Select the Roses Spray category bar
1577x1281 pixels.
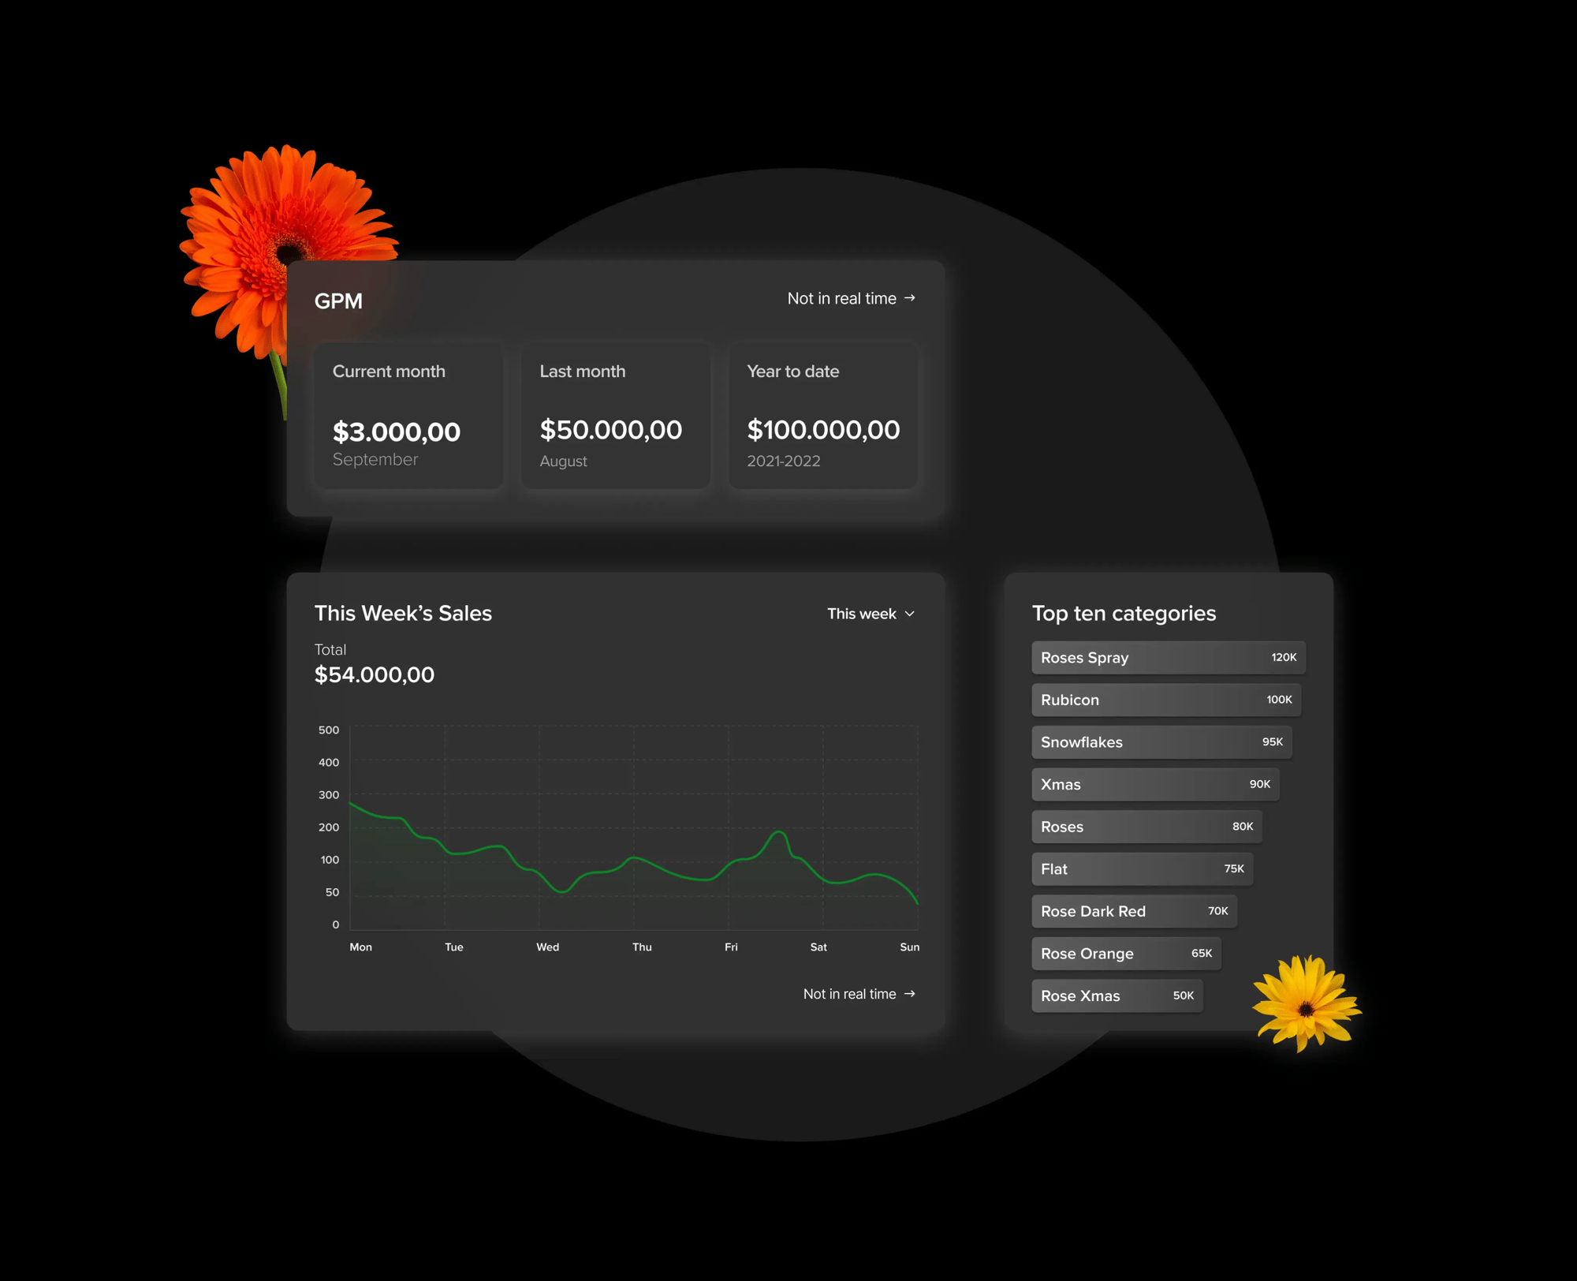(1168, 657)
